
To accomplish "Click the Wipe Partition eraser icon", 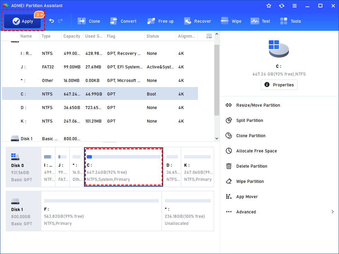I will click(x=229, y=181).
